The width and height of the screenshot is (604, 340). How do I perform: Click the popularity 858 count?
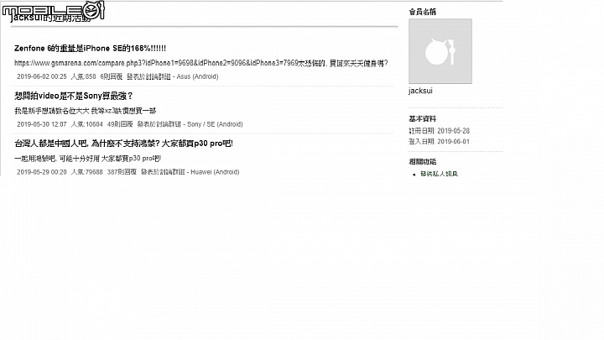click(x=84, y=76)
